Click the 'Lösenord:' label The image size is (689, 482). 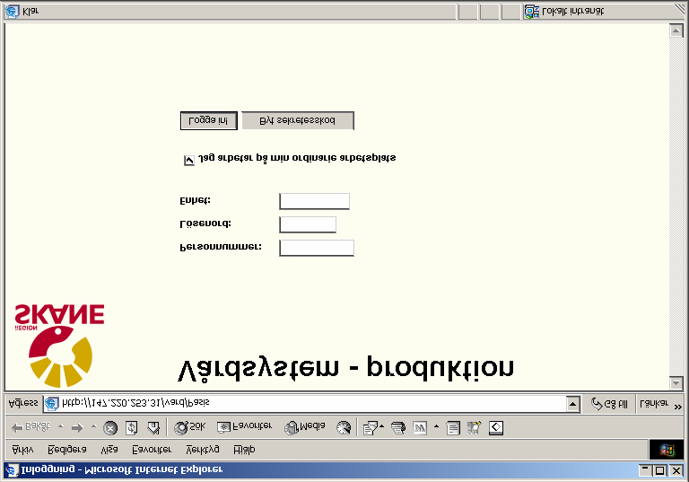tap(205, 223)
